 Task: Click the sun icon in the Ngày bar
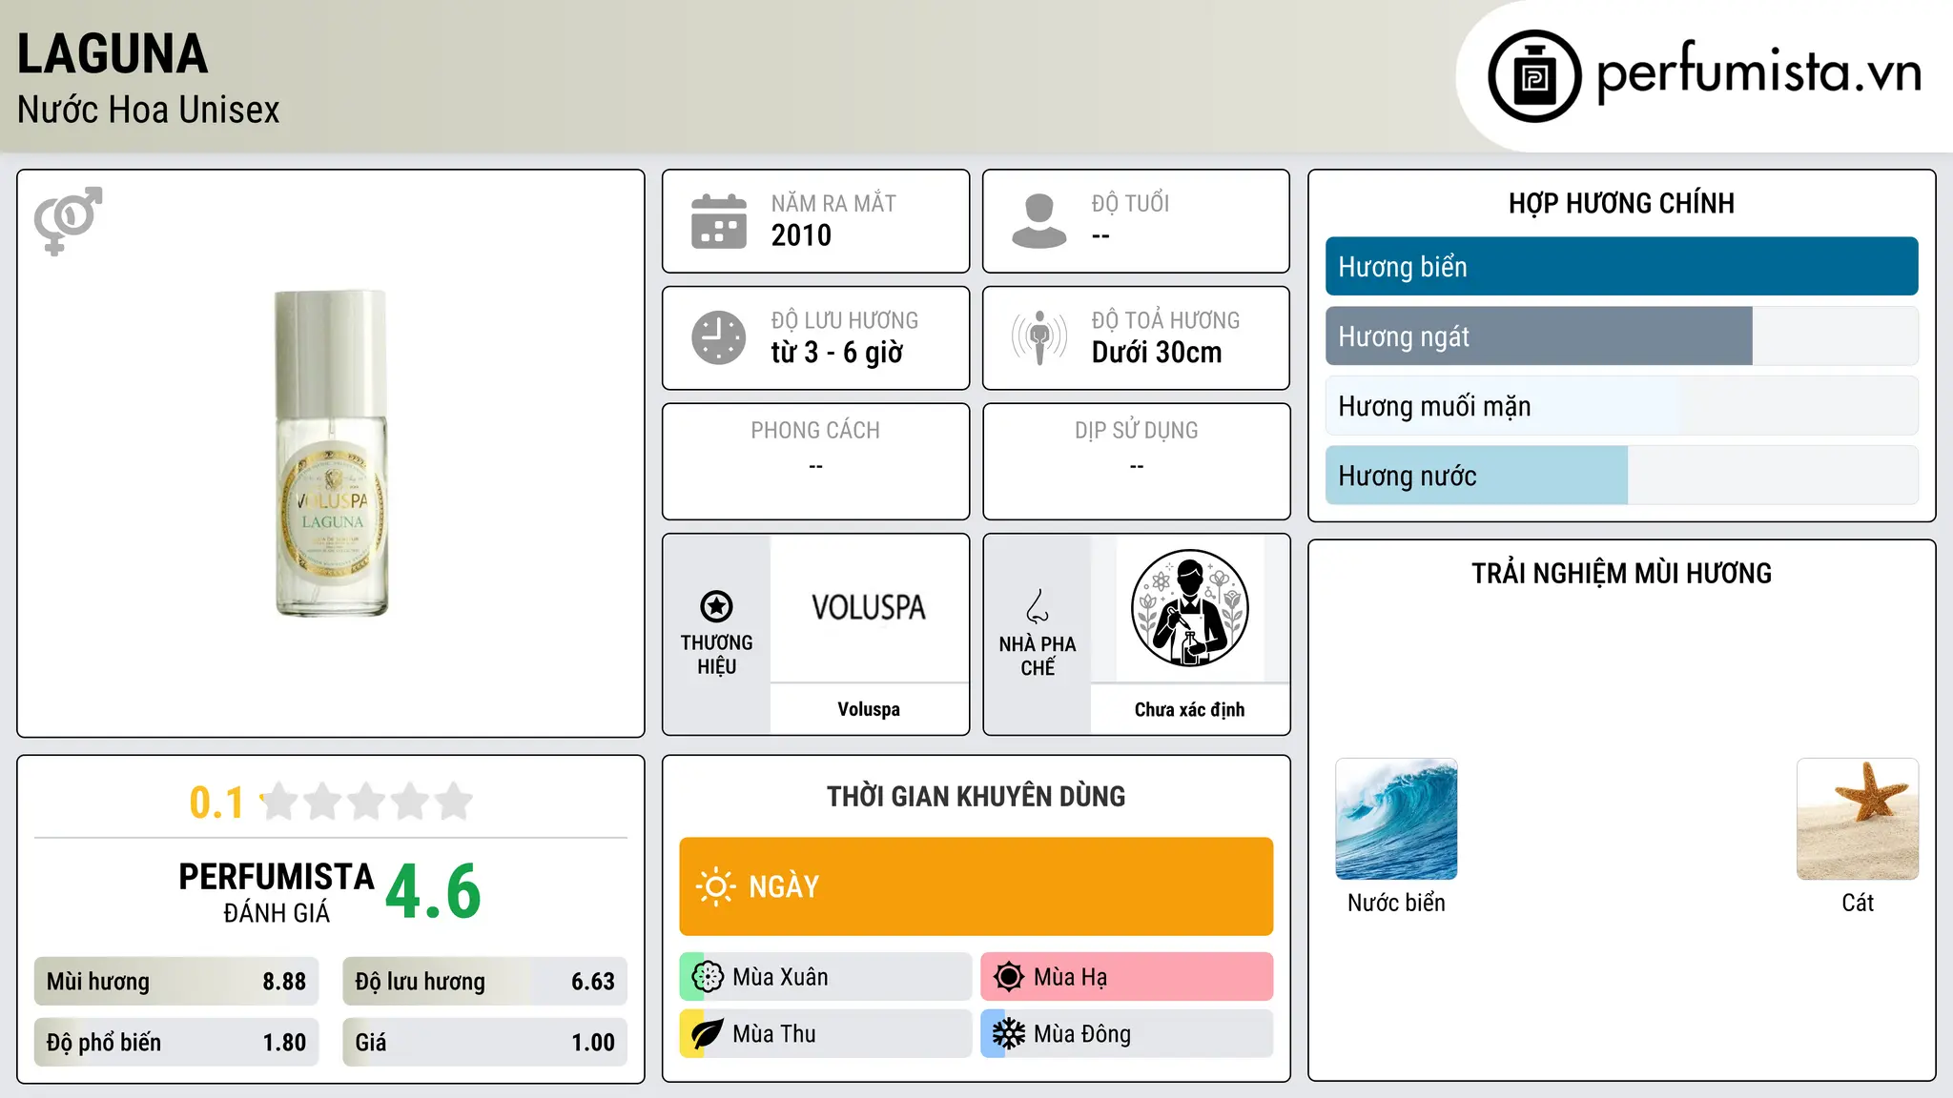pos(715,886)
